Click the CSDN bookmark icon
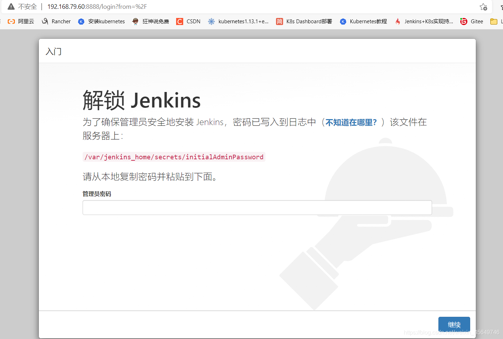This screenshot has width=503, height=339. [x=180, y=21]
